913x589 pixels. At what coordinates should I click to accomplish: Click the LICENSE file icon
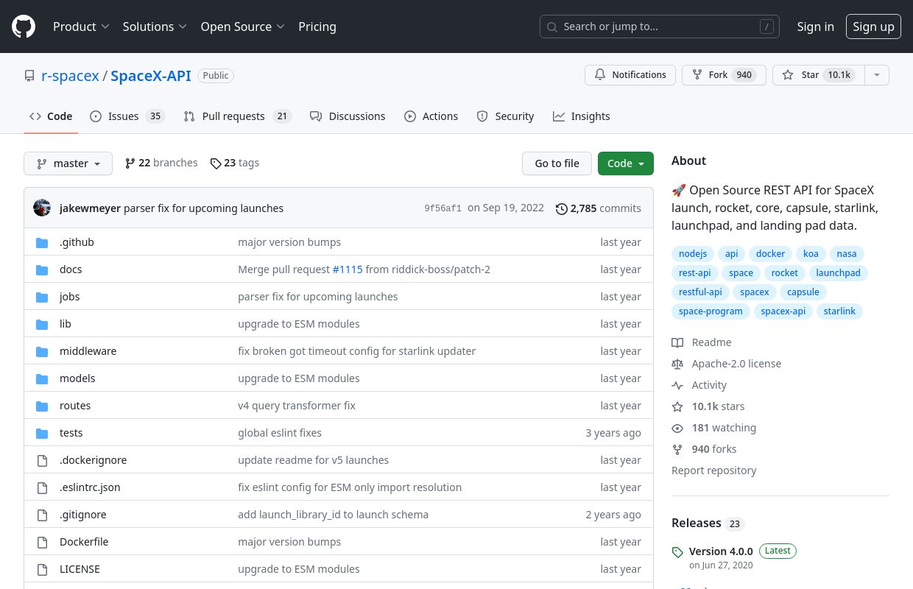coord(43,569)
